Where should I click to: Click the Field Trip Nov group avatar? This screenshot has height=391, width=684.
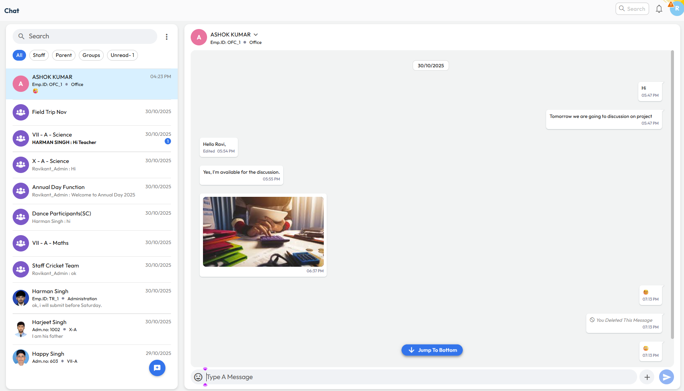[21, 112]
